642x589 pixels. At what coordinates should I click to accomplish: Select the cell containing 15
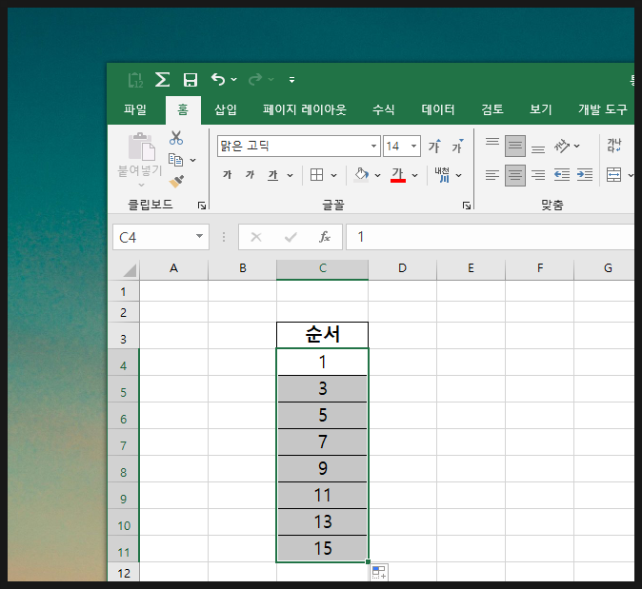point(322,548)
